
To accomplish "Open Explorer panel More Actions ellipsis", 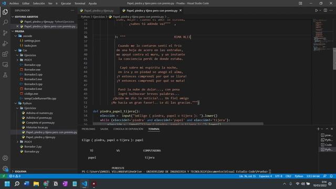I will (72, 10).
